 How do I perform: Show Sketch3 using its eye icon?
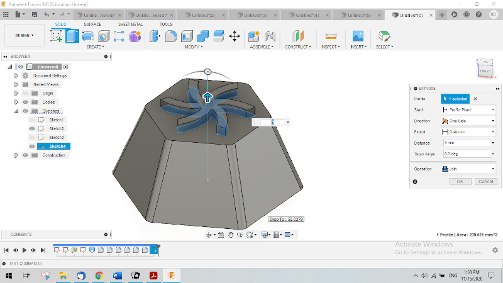[32, 137]
